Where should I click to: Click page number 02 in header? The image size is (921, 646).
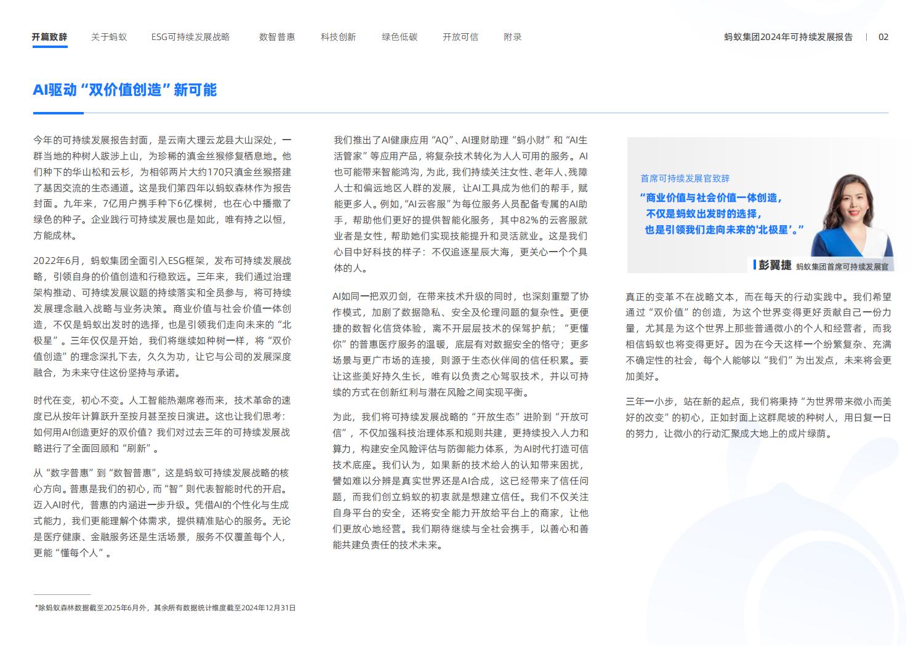pos(883,37)
